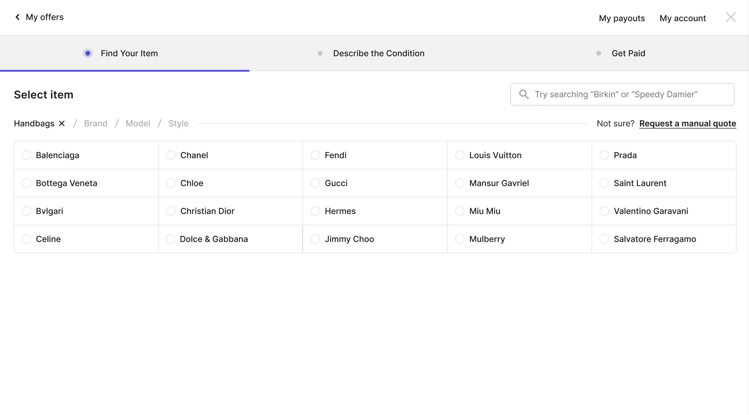Screen dimensions: 749x415
Task: Pick the Gucci brand
Action: (x=375, y=183)
